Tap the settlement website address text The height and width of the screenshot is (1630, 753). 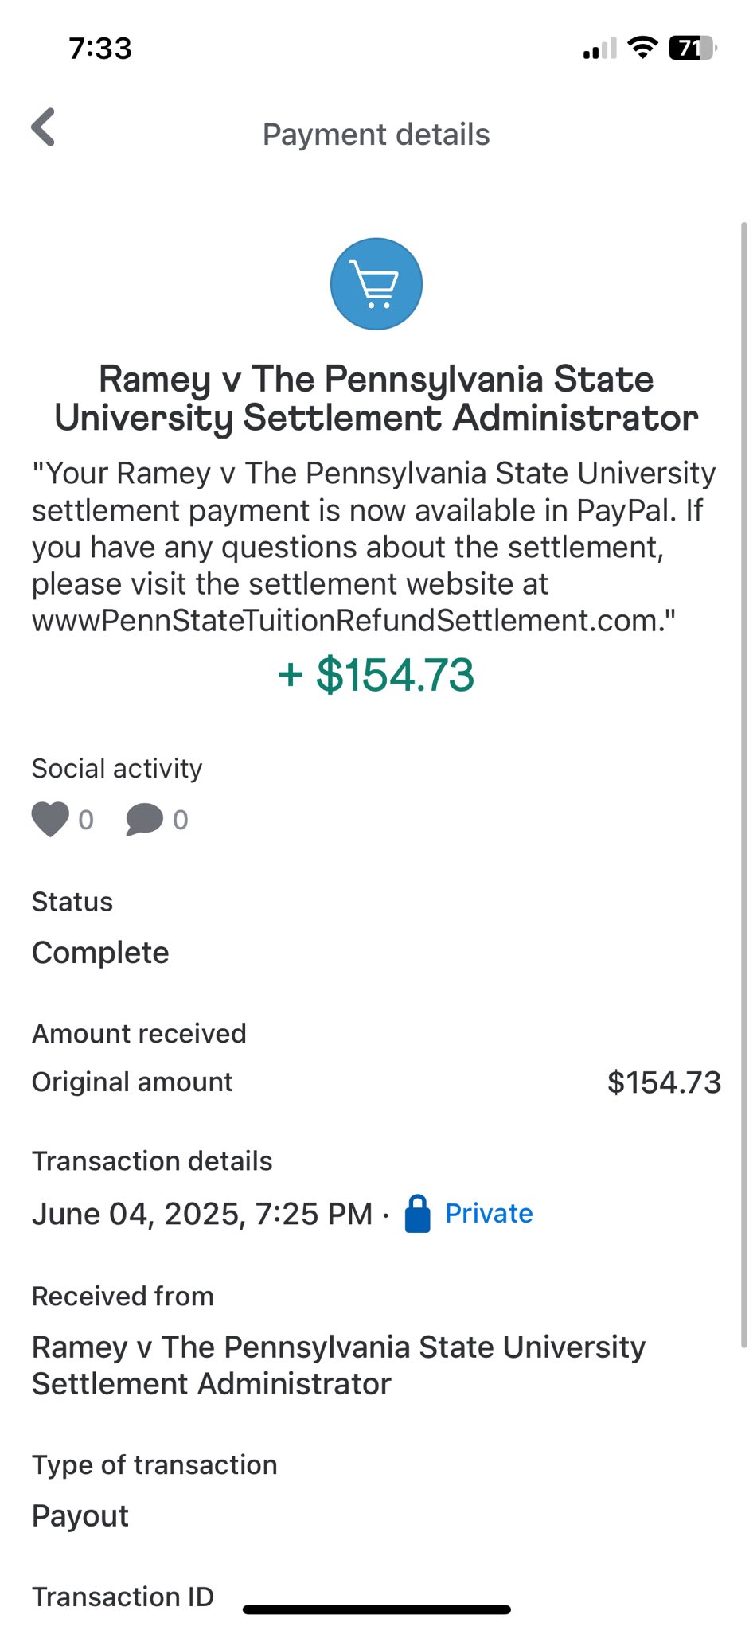(353, 621)
